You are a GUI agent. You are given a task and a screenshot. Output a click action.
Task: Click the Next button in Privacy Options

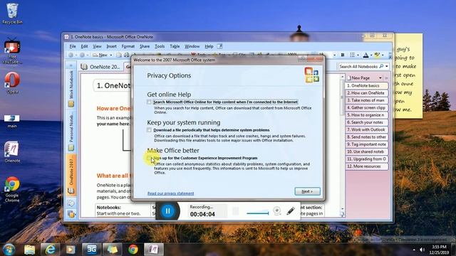click(x=307, y=191)
